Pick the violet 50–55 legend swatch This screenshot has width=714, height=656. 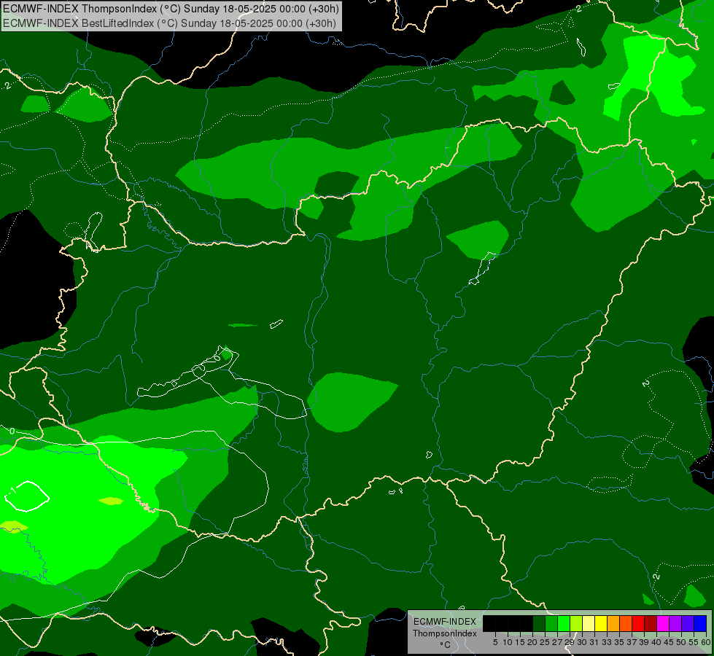[688, 623]
